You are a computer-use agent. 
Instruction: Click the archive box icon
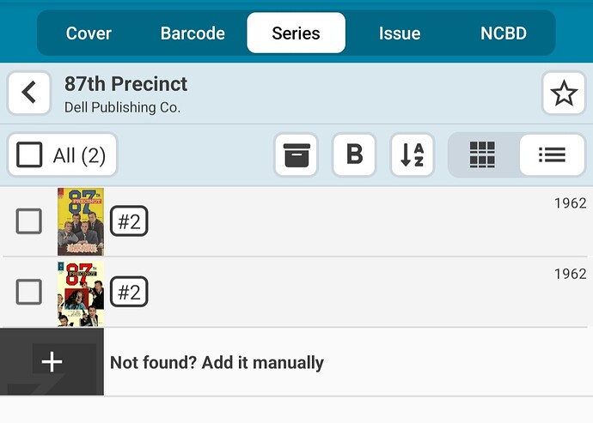pos(300,155)
